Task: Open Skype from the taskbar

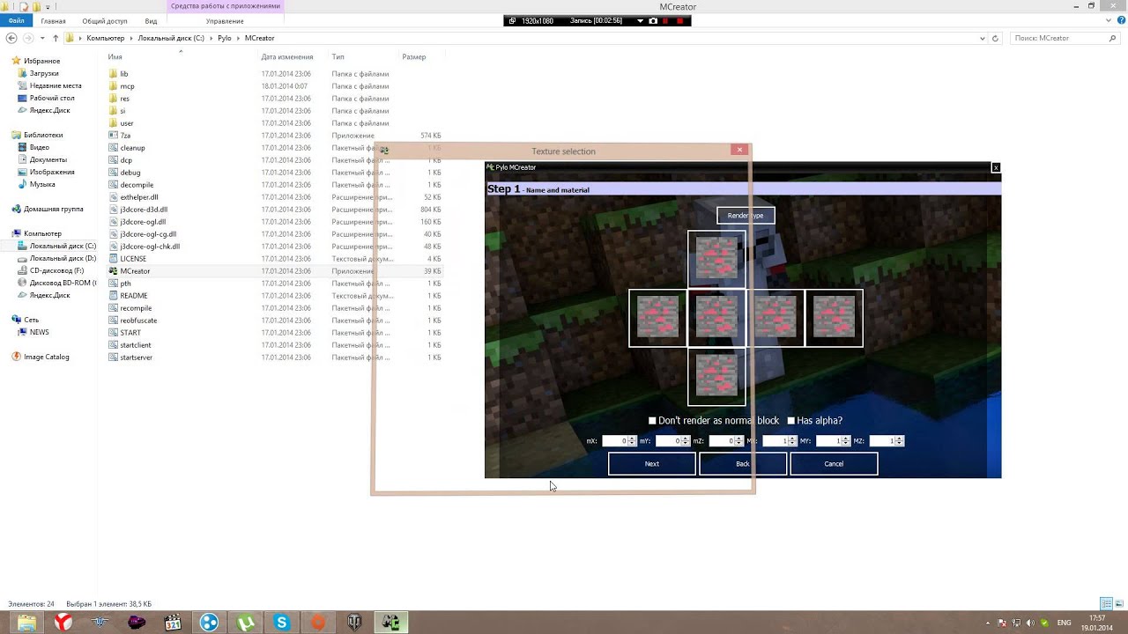Action: pos(281,623)
